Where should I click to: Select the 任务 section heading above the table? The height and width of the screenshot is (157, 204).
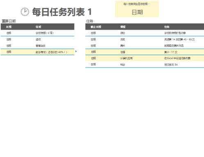coord(90,21)
